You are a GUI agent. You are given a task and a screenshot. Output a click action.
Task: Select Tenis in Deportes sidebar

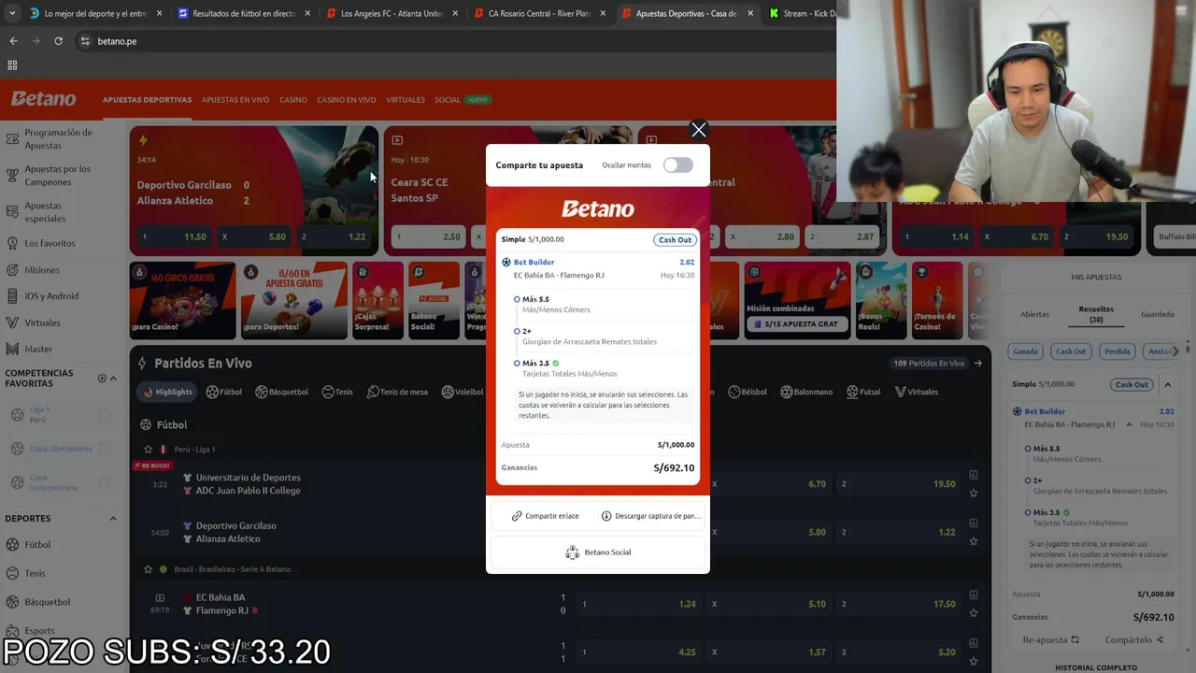pyautogui.click(x=35, y=573)
